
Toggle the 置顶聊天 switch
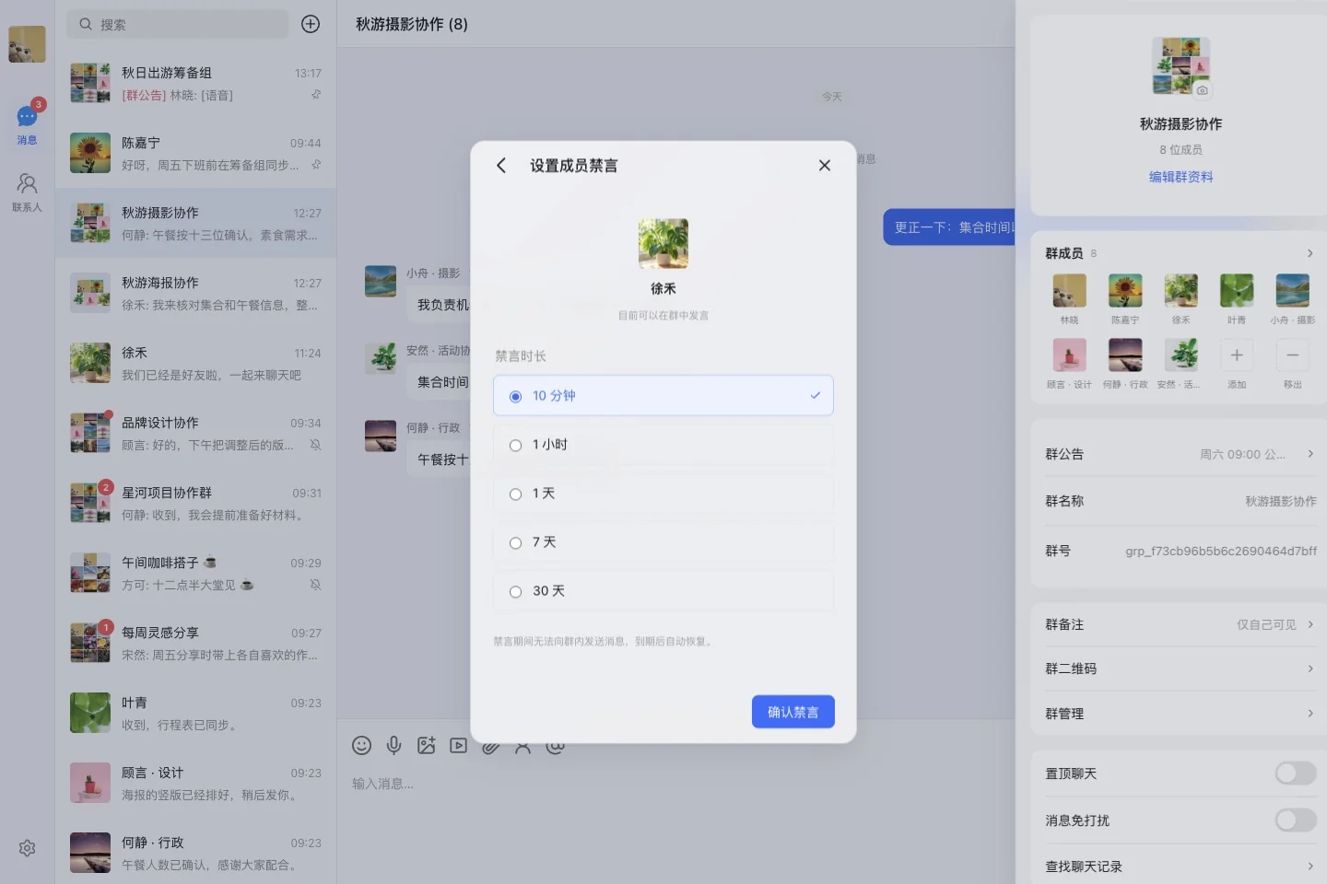point(1296,773)
